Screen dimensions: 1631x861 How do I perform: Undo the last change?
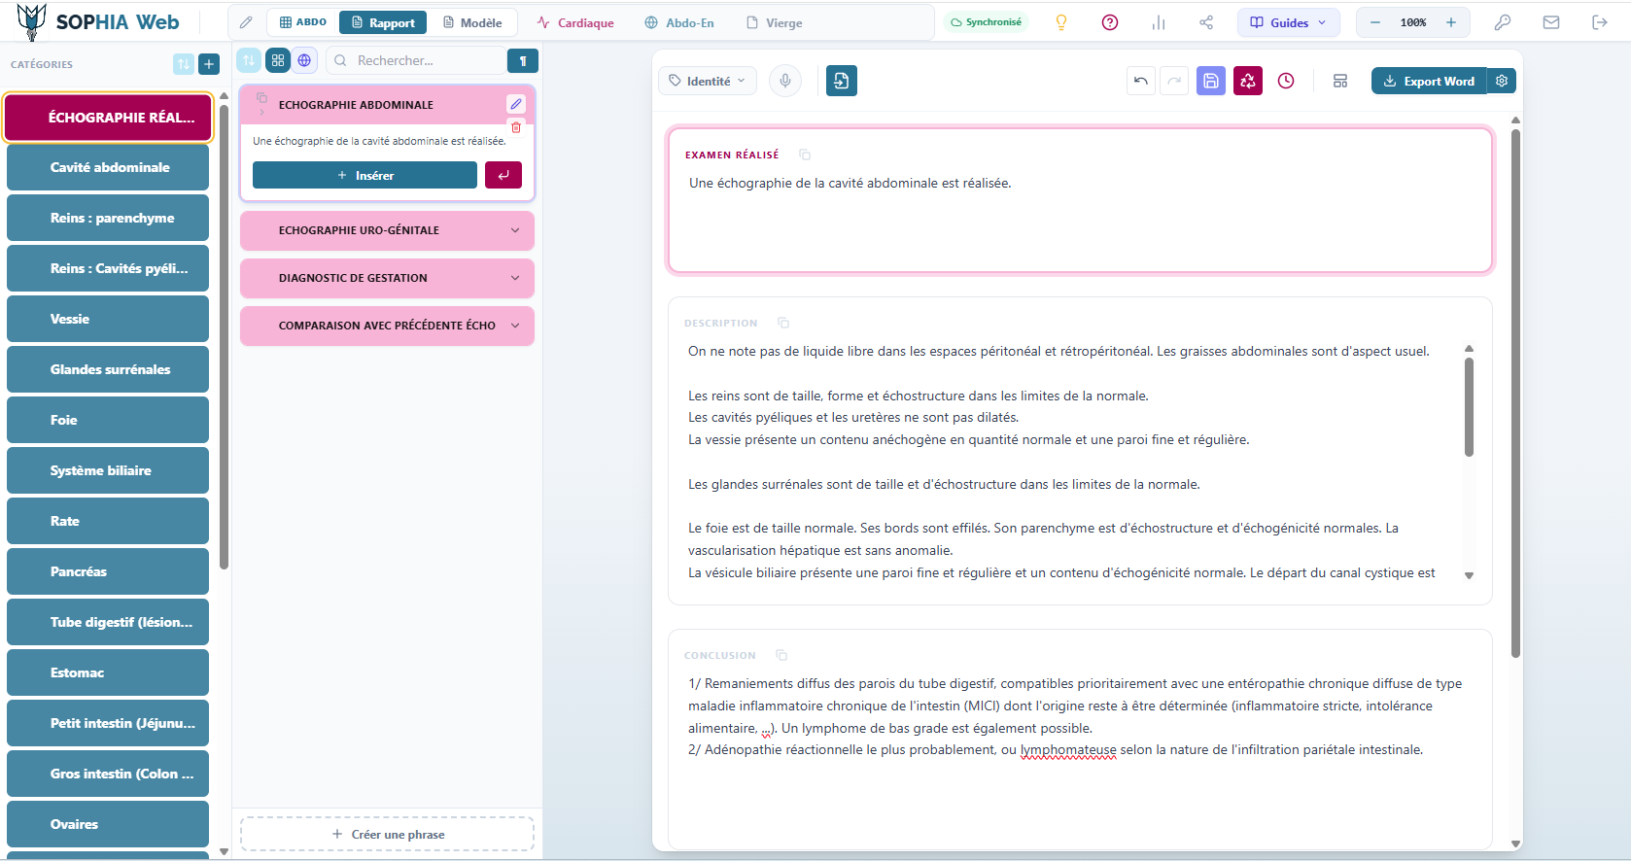point(1141,81)
